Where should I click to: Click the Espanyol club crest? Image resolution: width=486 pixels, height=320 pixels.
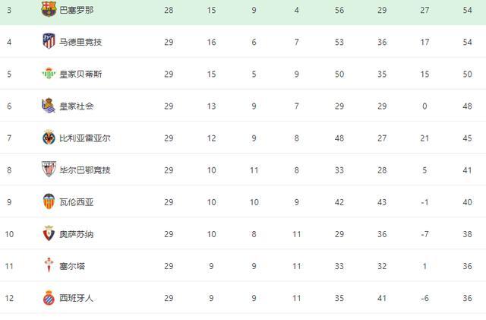click(x=49, y=298)
